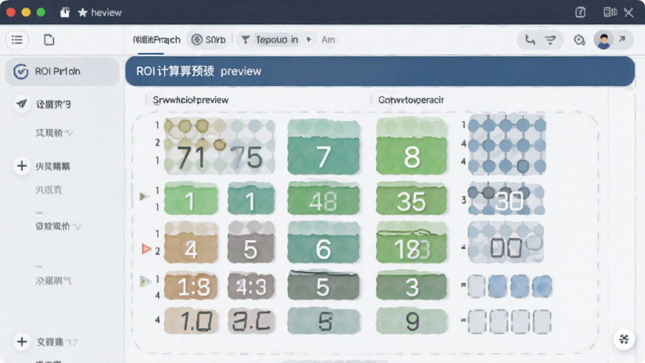
Task: Expand the plus next to third sidebar item
Action: pos(21,166)
